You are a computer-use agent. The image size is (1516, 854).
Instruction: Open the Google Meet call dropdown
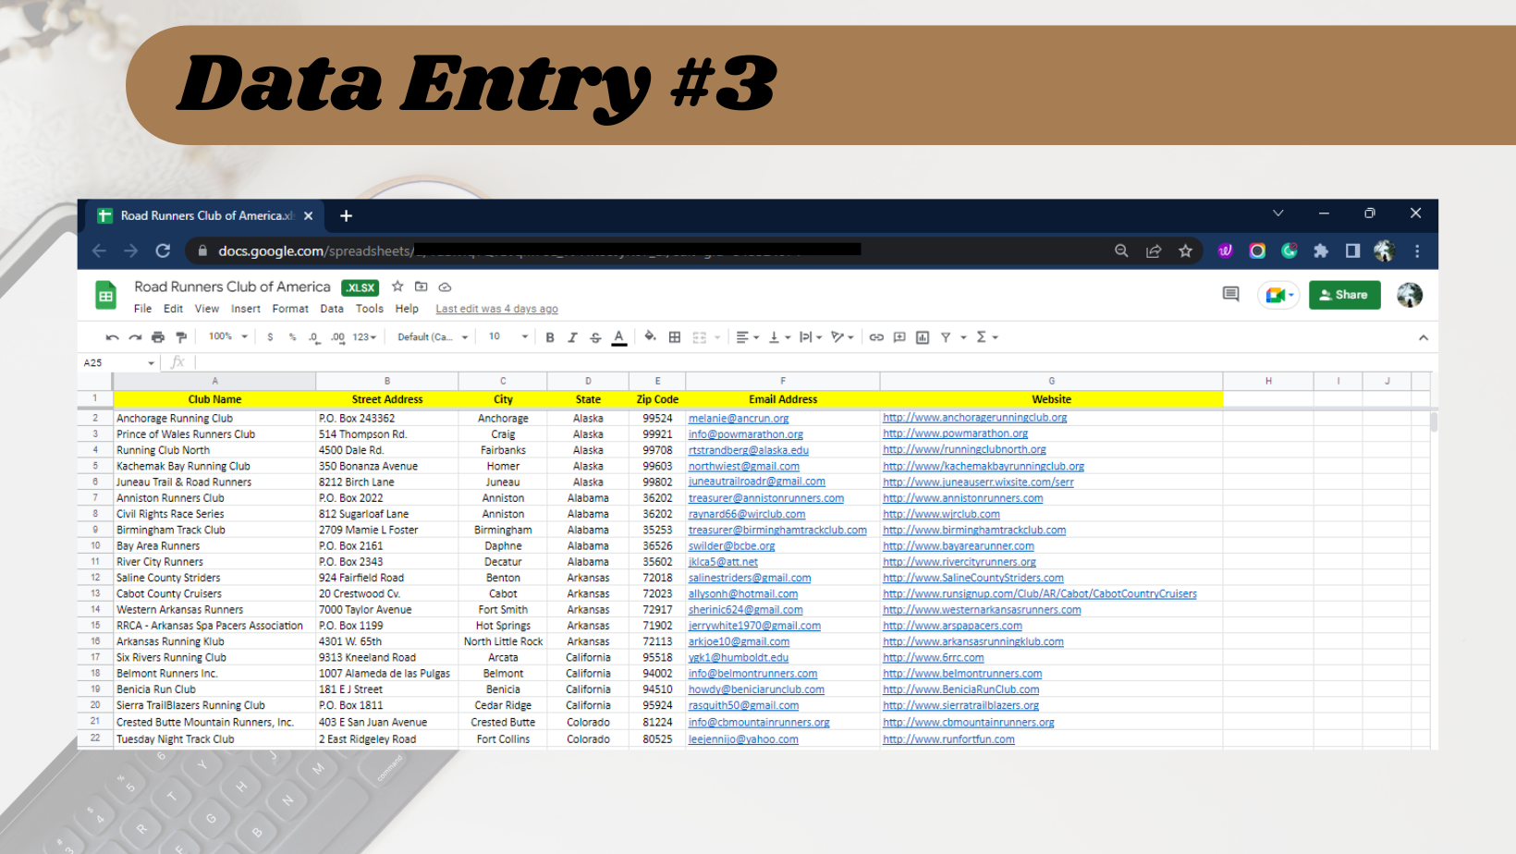point(1279,295)
